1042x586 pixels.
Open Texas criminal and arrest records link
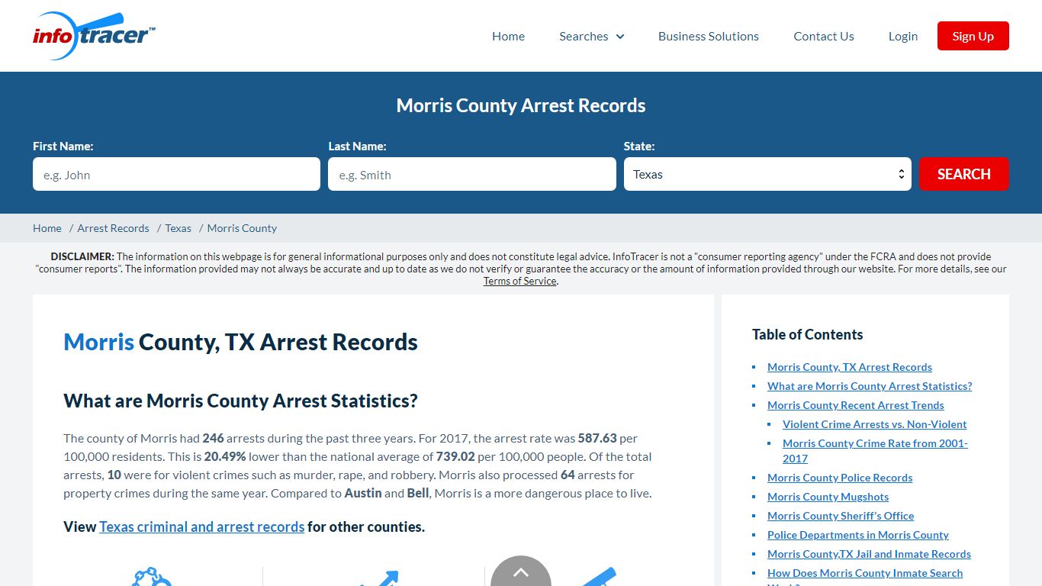tap(202, 526)
